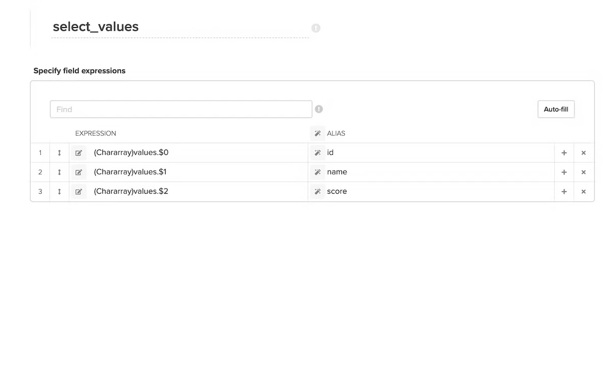The height and width of the screenshot is (373, 613).
Task: Click the ALIAS column header text
Action: point(336,133)
